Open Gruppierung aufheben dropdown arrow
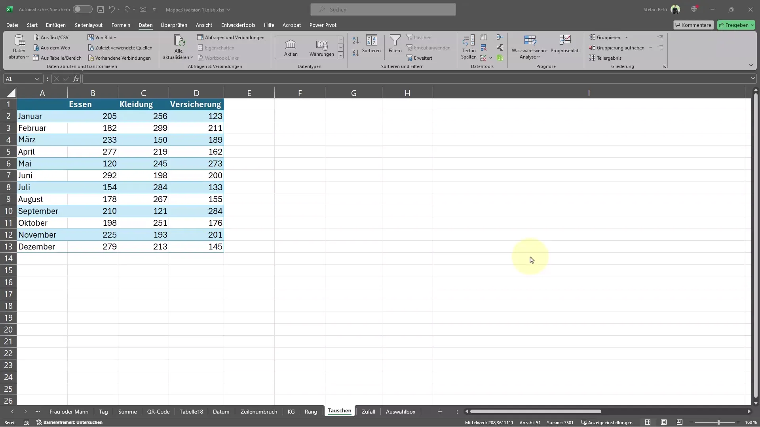 pyautogui.click(x=650, y=47)
